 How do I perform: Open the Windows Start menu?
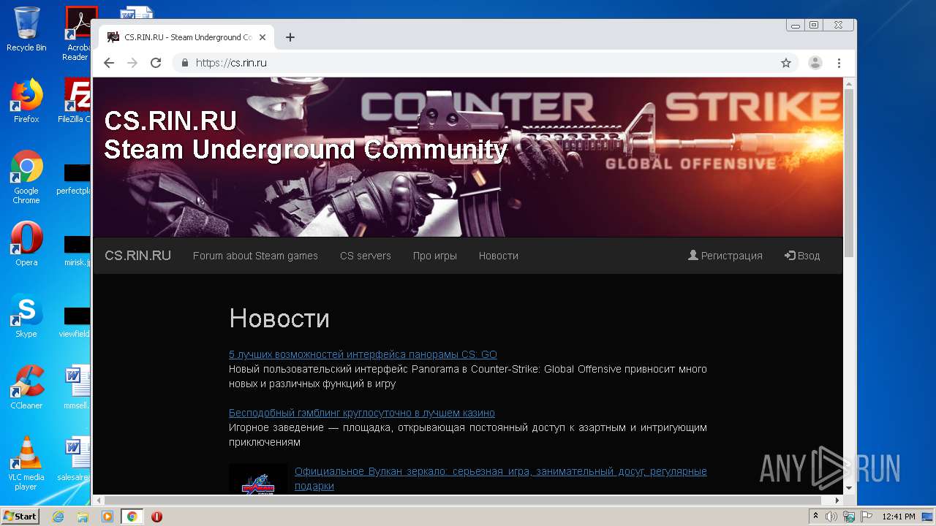[20, 517]
